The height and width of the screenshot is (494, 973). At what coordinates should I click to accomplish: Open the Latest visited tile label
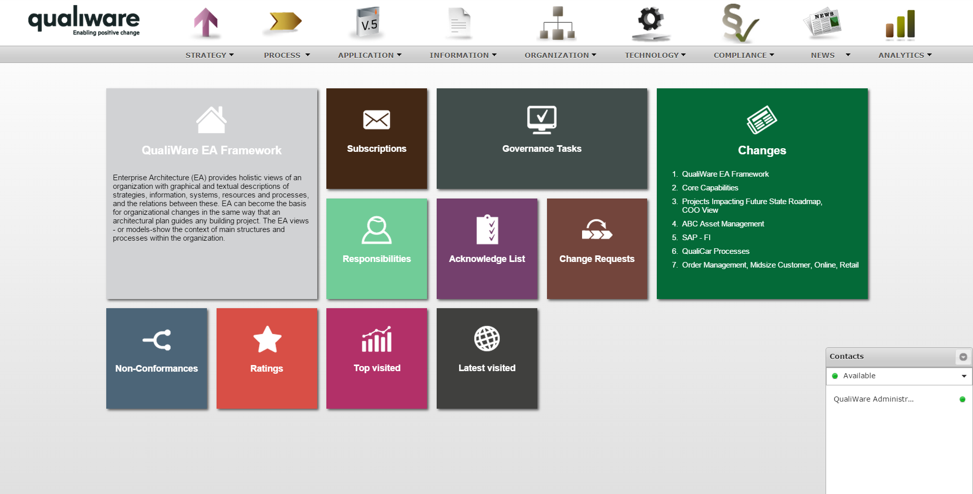pyautogui.click(x=487, y=368)
